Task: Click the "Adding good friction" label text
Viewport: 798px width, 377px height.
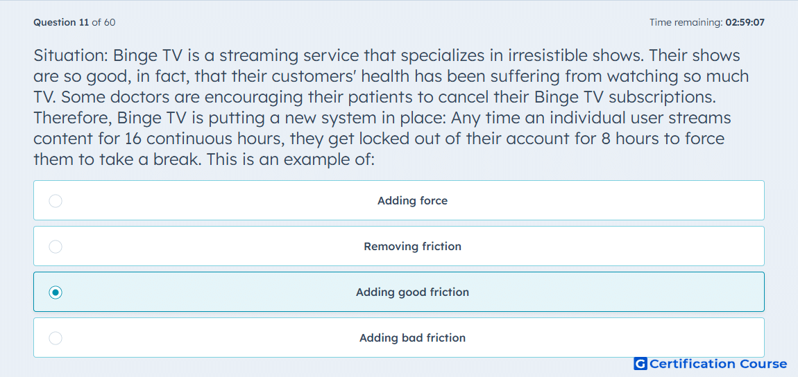Action: (x=412, y=292)
